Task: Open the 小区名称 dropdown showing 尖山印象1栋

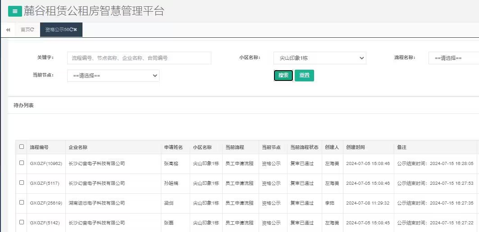Action: click(319, 58)
